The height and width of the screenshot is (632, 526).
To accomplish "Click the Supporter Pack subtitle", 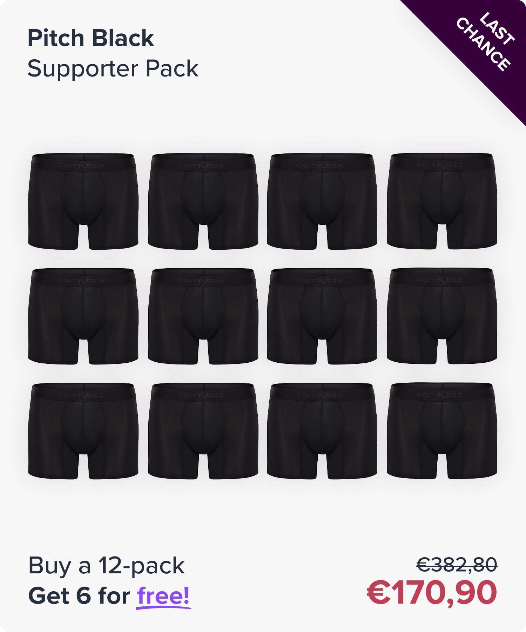I will [113, 69].
